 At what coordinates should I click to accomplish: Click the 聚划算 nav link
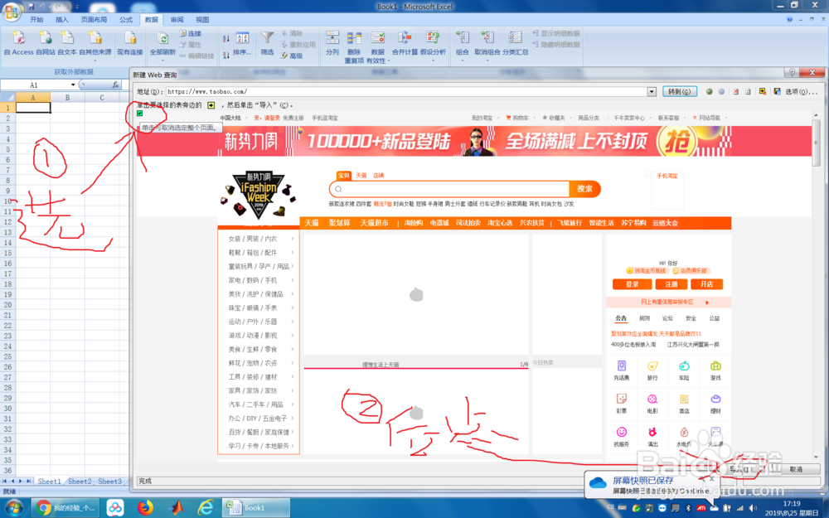(x=339, y=223)
